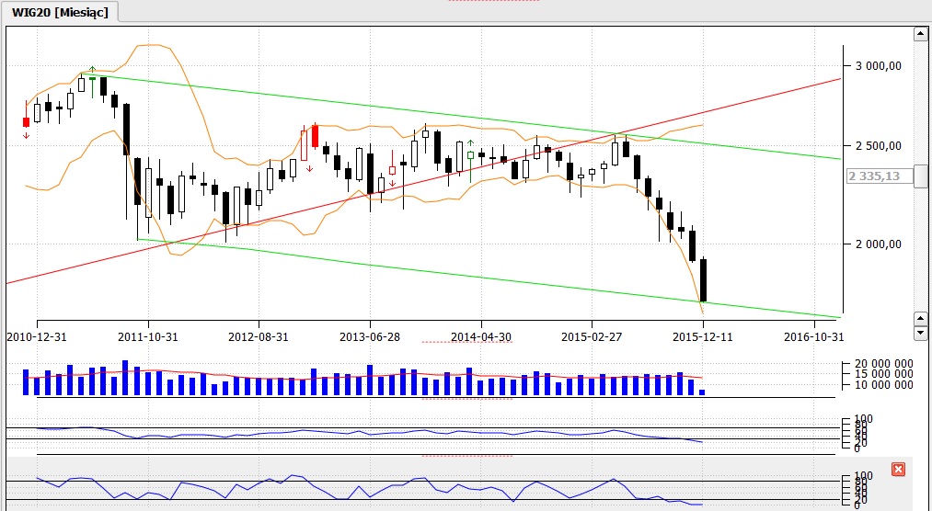
Task: Close the bottom oscillator indicator panel
Action: [x=898, y=470]
